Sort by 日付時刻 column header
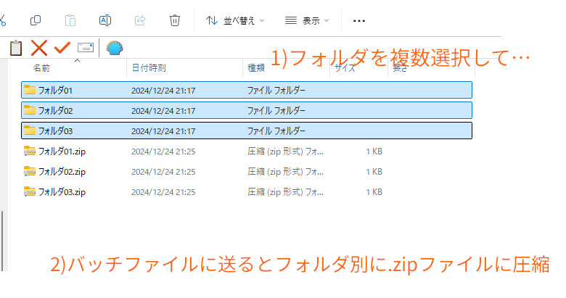566x298 pixels. (x=149, y=68)
